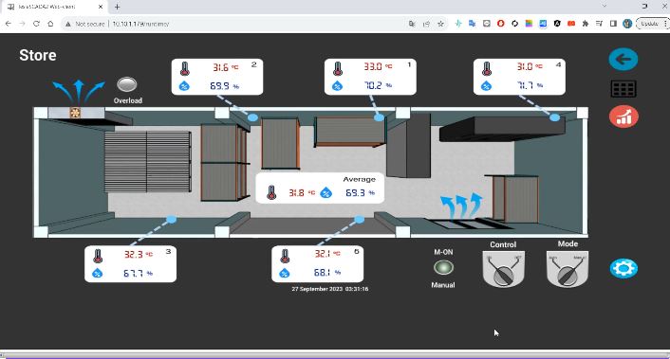
Task: Turn the Control rotary switch
Action: 503,270
